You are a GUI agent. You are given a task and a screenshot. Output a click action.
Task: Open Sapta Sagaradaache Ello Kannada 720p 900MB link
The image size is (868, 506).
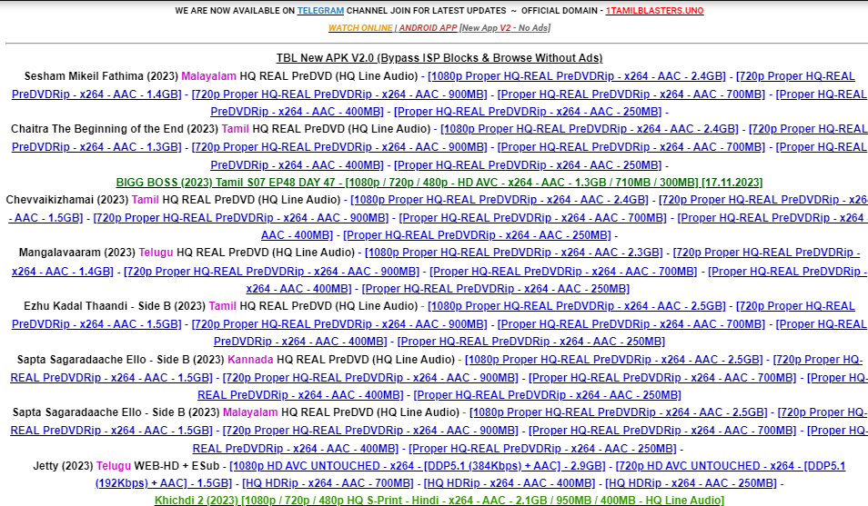370,378
